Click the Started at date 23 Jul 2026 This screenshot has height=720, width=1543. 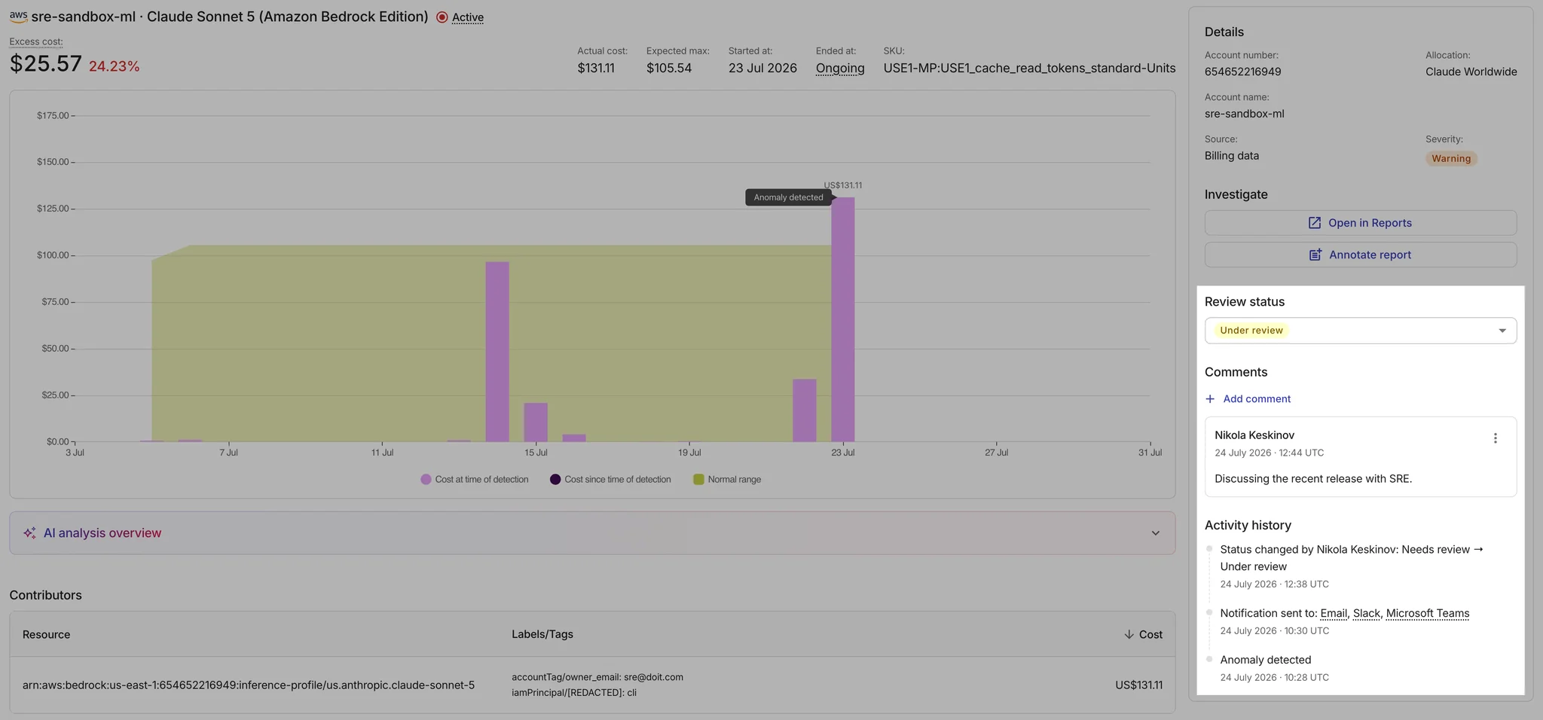point(762,68)
